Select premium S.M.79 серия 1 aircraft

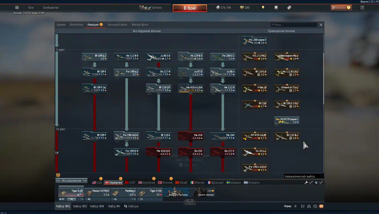[x=287, y=121]
